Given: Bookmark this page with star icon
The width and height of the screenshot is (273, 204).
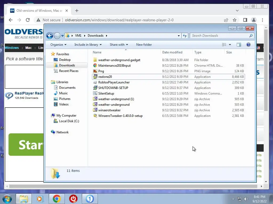Looking at the screenshot, I should pos(235,20).
